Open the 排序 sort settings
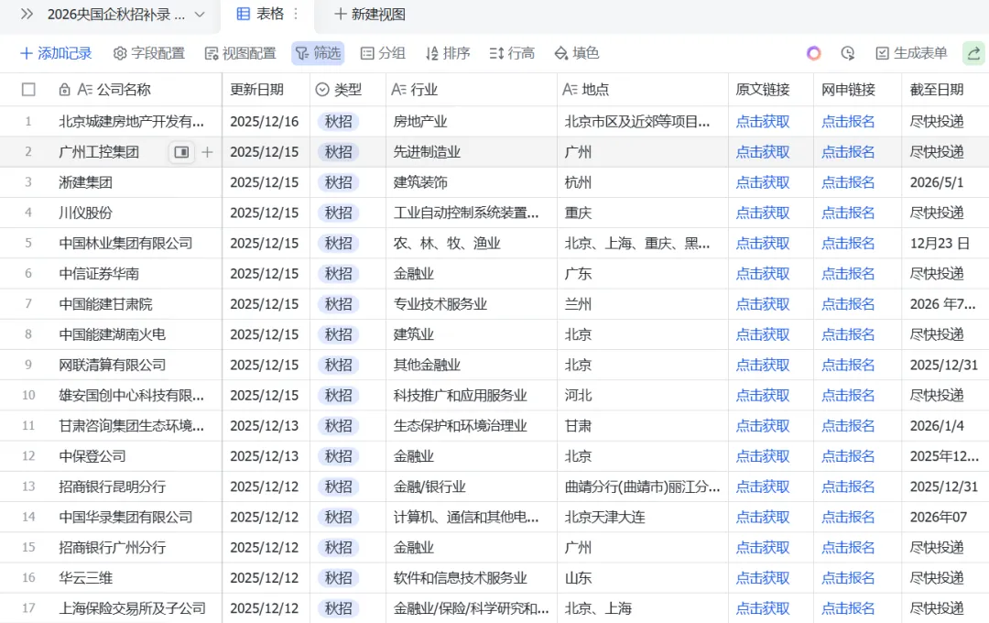This screenshot has width=989, height=623. (x=447, y=53)
